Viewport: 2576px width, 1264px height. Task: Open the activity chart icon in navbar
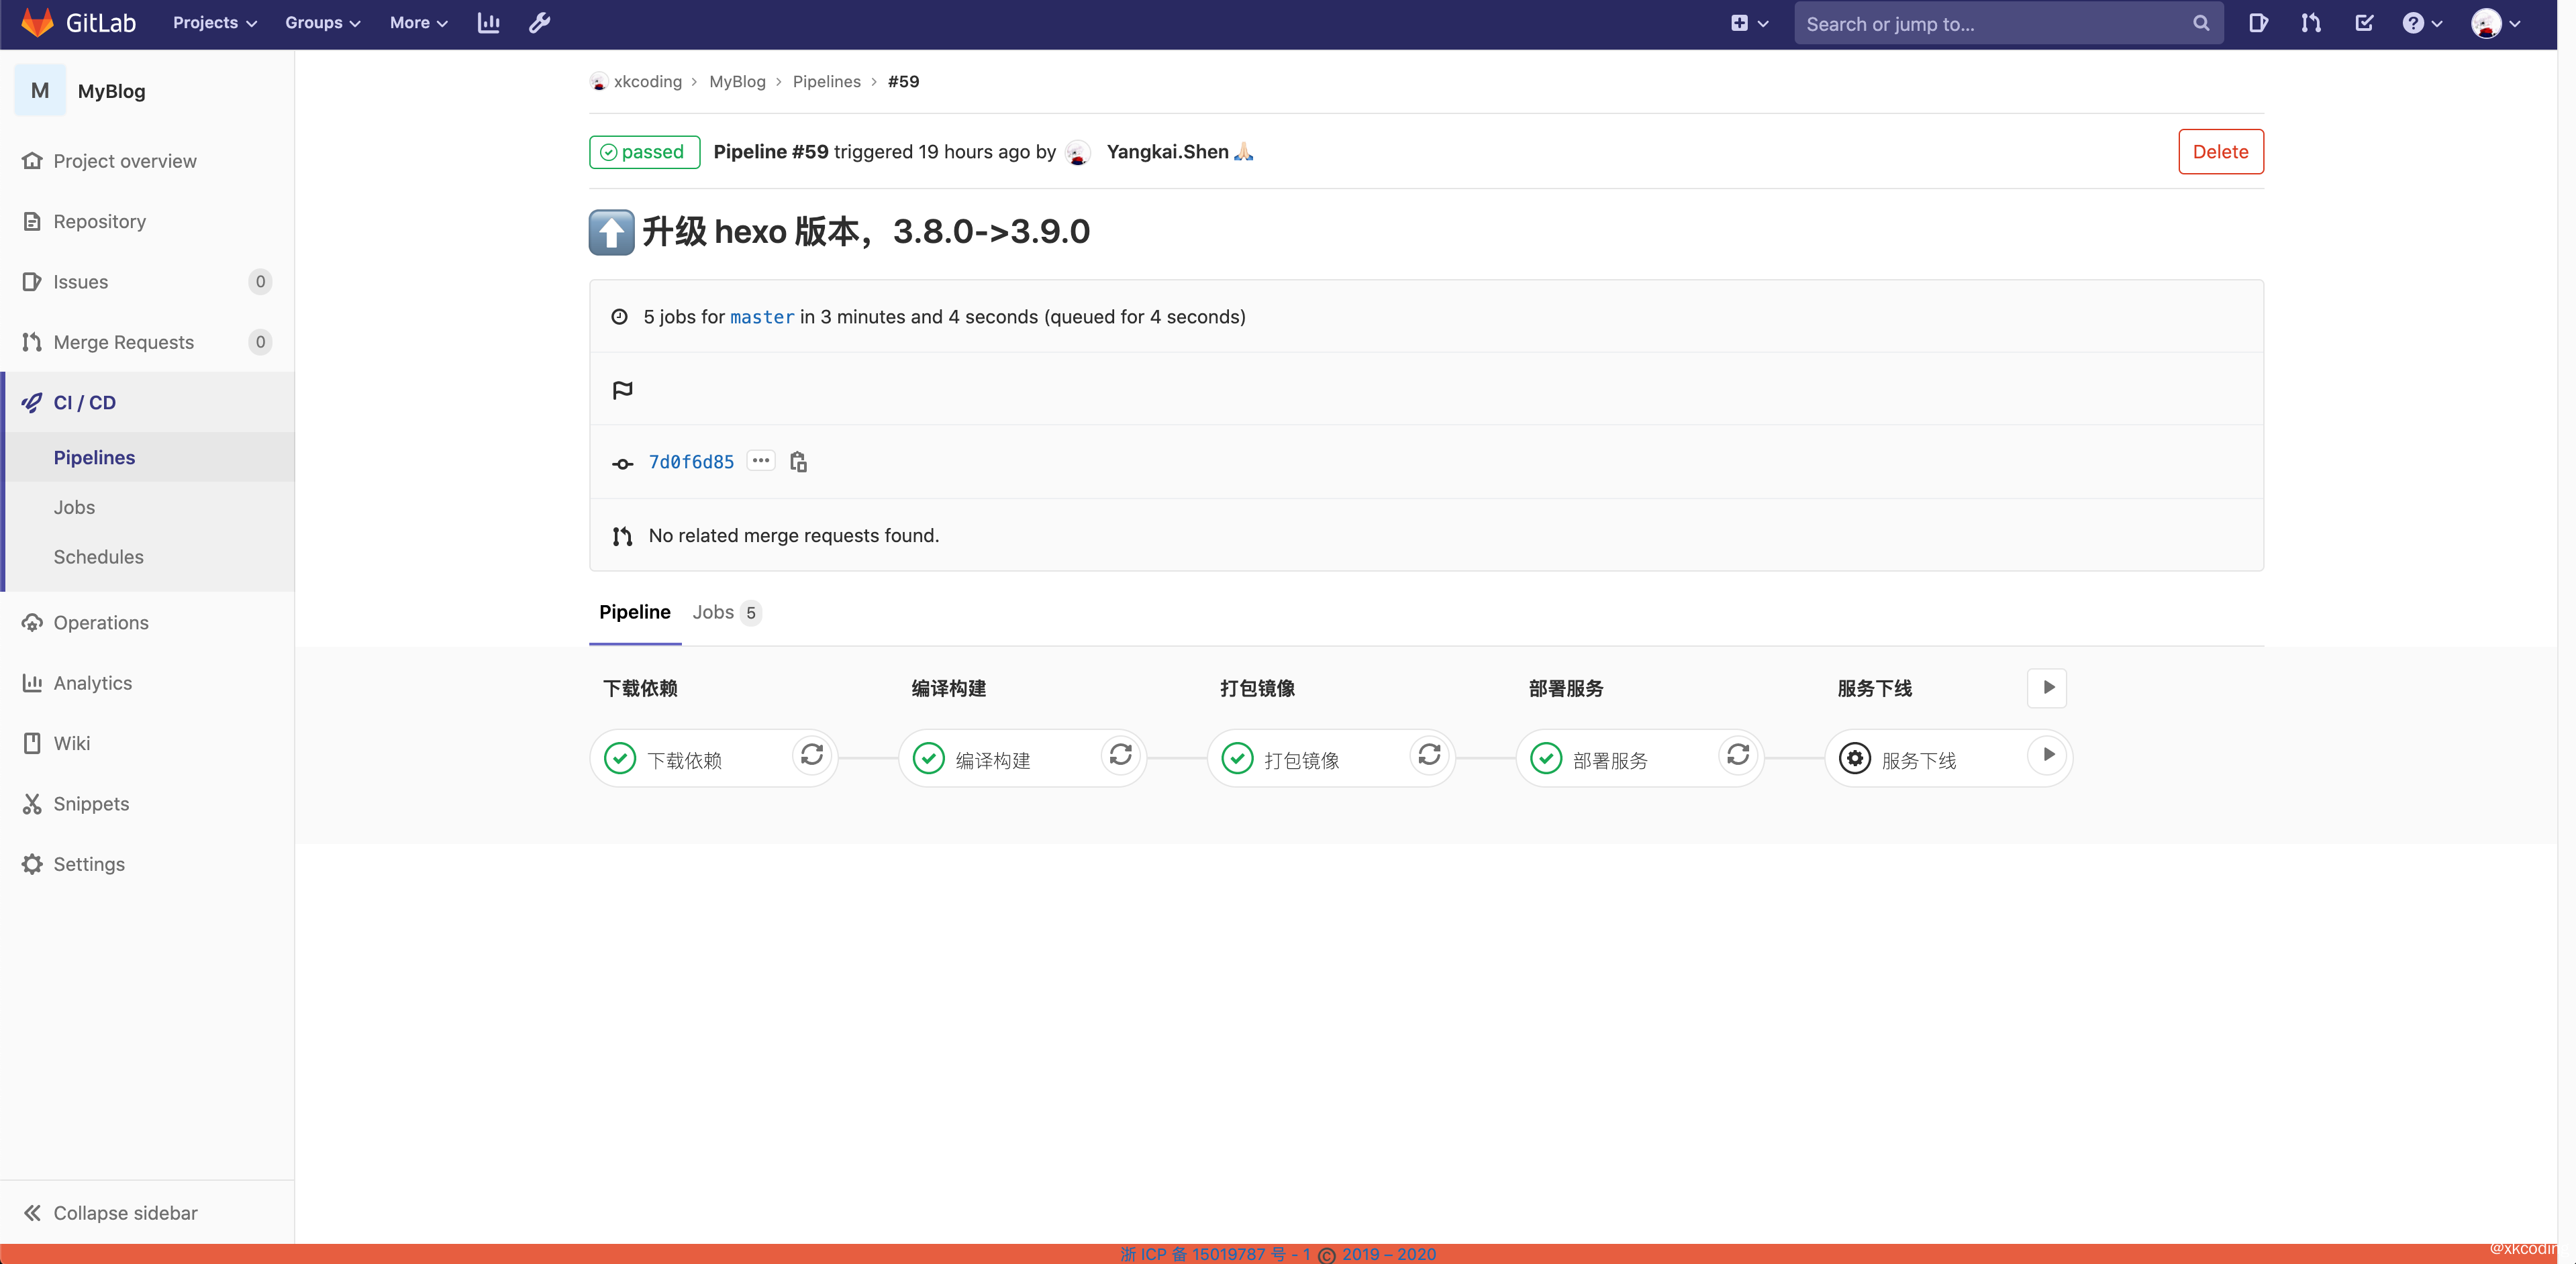pos(488,23)
